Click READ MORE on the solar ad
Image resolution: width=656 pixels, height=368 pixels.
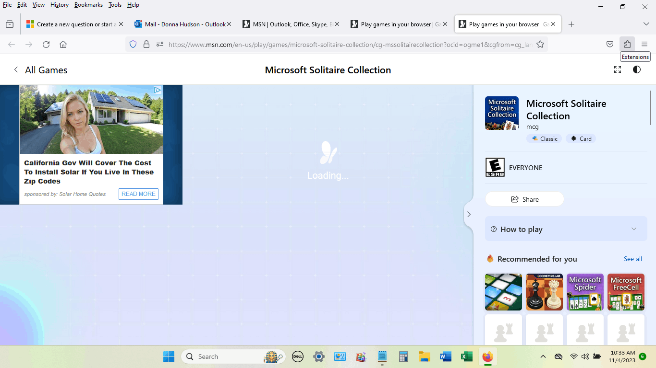(138, 194)
